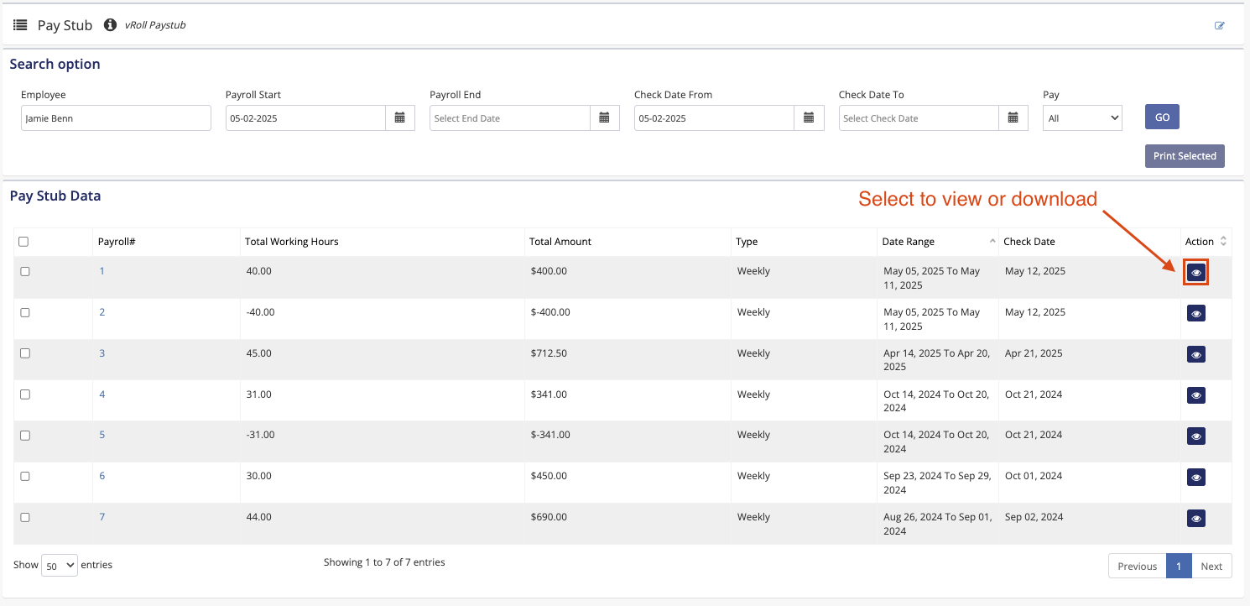Select the checkbox for payroll row 4

click(25, 394)
